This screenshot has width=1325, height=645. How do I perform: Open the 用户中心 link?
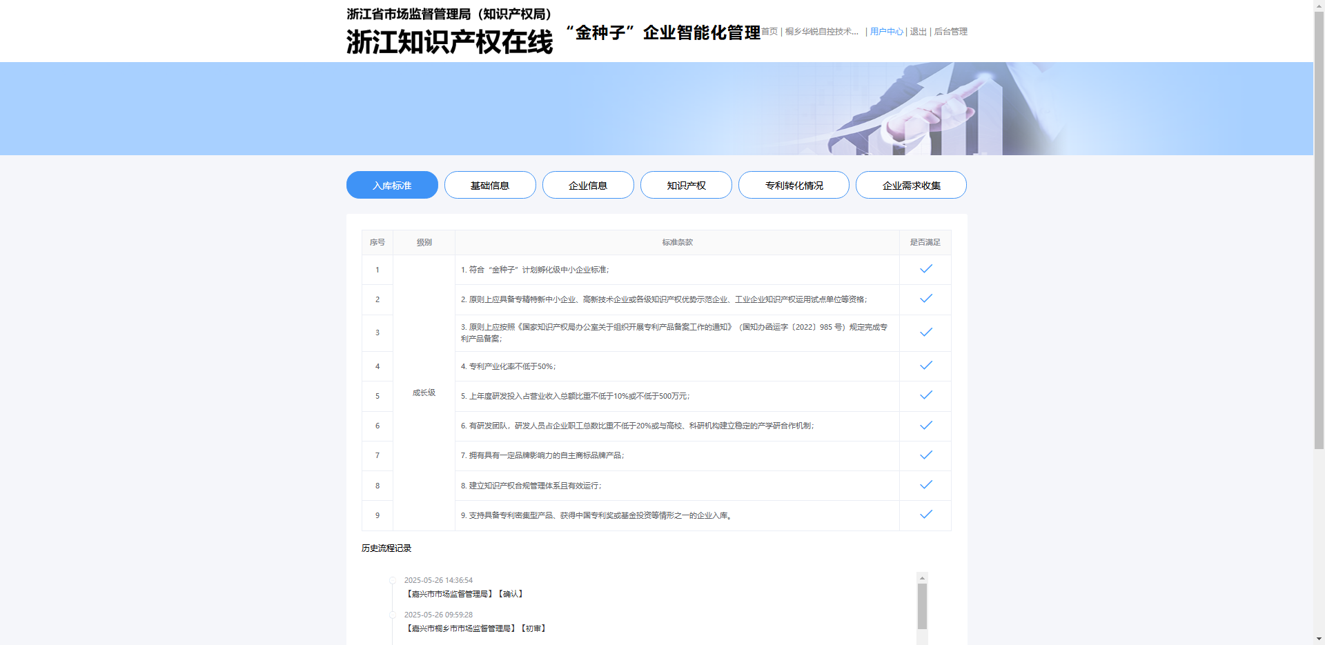point(886,32)
